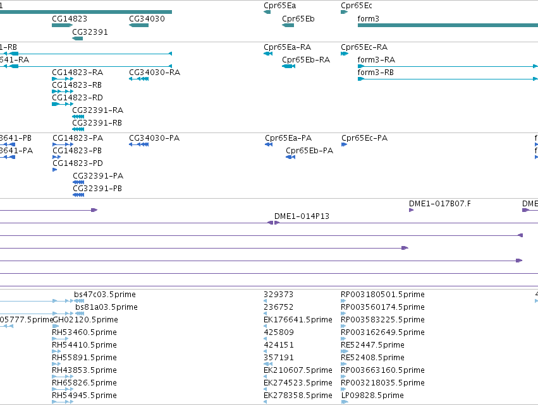Click EST RE52447.5prime label
Screen dimensions: 538x405
coord(372,345)
